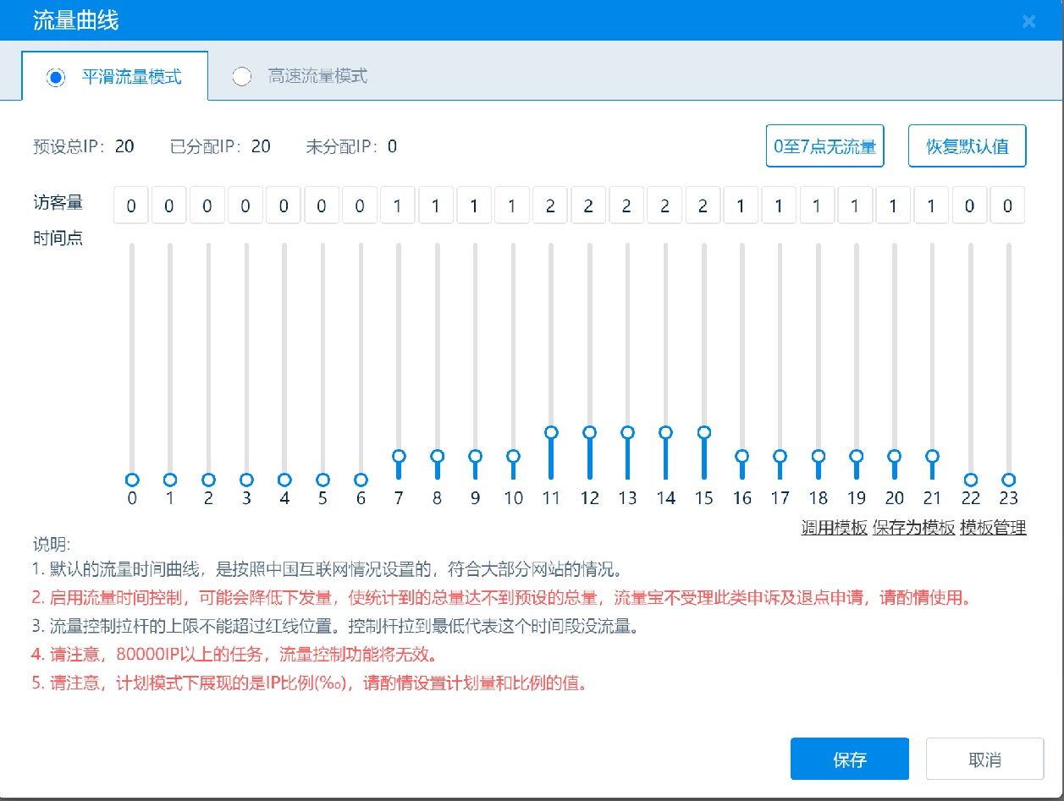Click the visitor count field for hour 0
The width and height of the screenshot is (1064, 801).
(x=132, y=206)
